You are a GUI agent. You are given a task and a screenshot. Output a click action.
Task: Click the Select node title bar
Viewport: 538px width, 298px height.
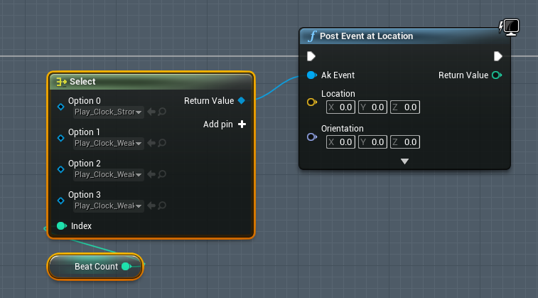point(142,82)
